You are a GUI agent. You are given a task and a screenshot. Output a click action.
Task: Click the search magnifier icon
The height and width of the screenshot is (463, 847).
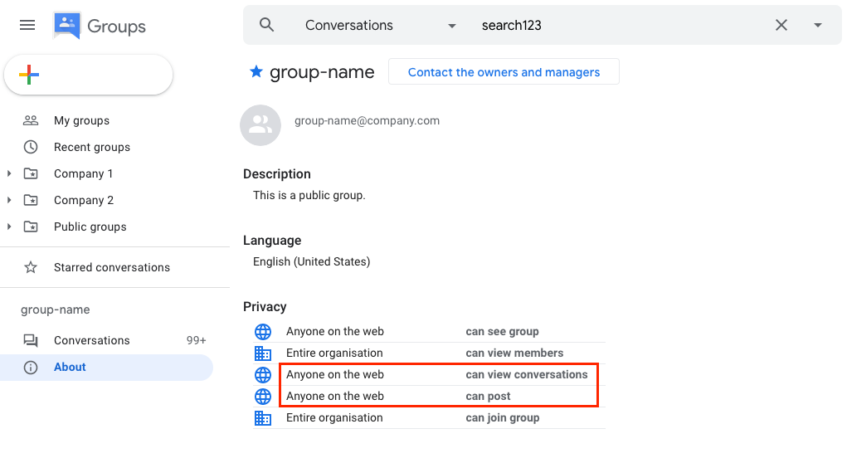click(x=266, y=25)
